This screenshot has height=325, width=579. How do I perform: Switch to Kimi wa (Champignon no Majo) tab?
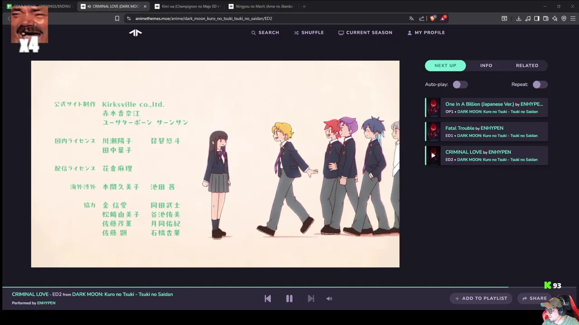coord(188,6)
